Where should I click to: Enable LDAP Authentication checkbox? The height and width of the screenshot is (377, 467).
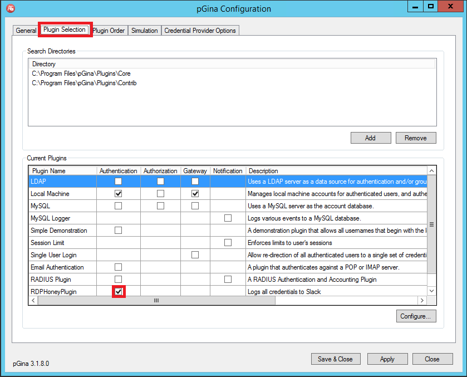coord(118,182)
